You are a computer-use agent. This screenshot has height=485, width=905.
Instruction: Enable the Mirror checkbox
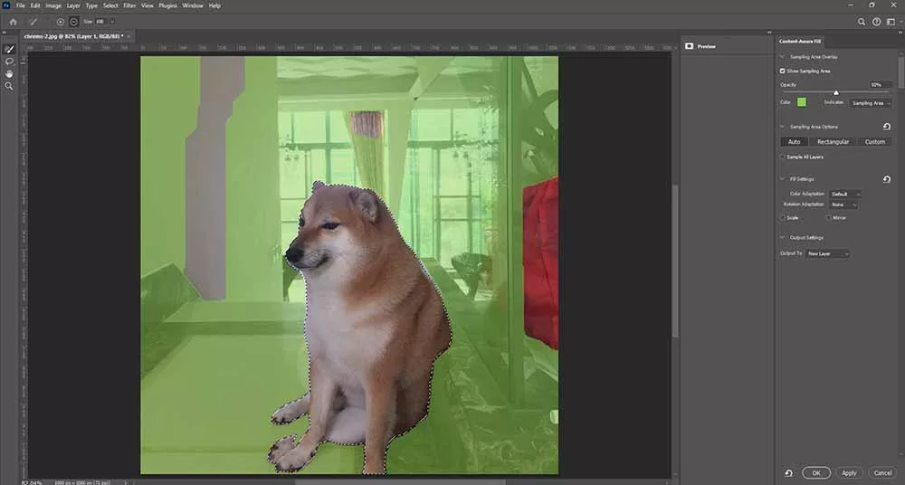828,217
